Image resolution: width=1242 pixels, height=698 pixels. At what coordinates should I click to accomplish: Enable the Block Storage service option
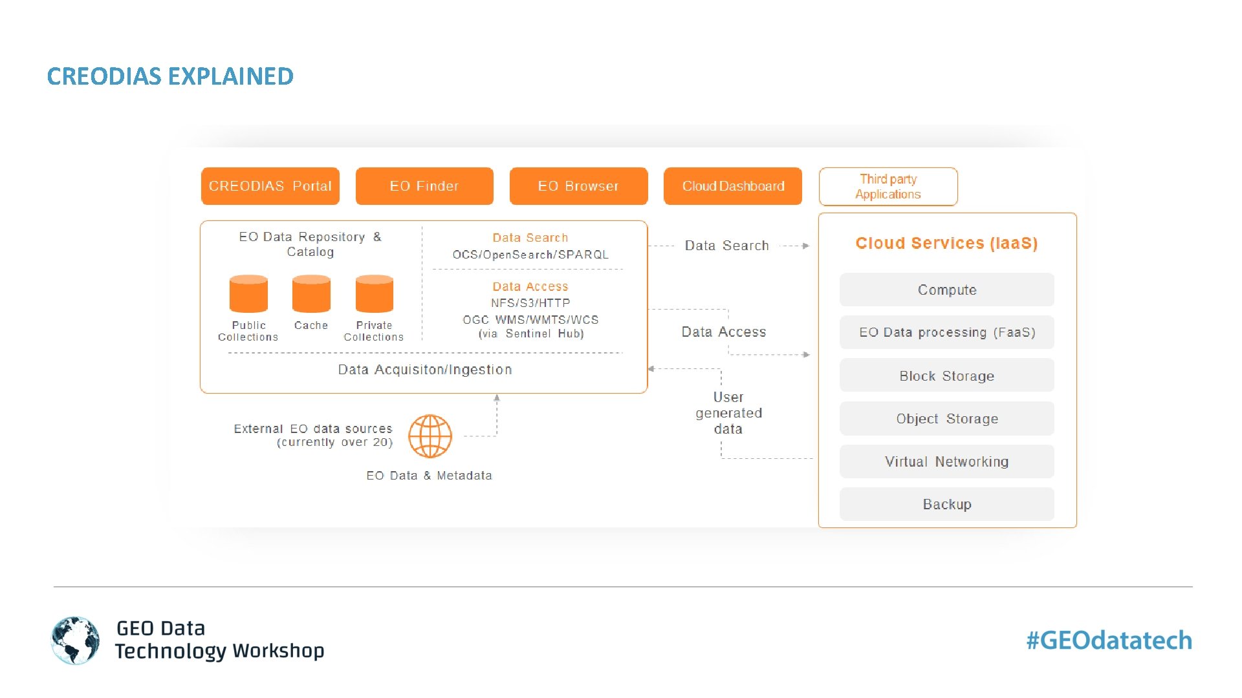(946, 375)
